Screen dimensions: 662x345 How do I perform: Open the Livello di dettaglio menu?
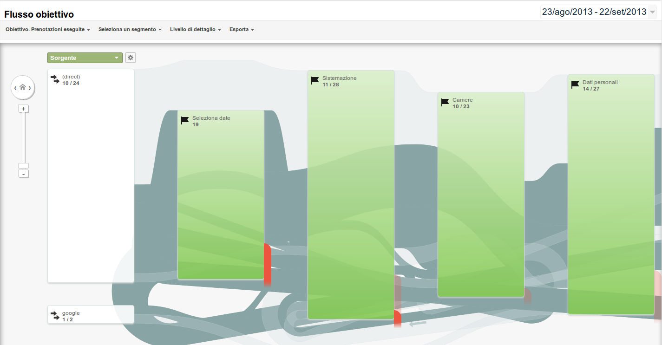[x=195, y=29]
